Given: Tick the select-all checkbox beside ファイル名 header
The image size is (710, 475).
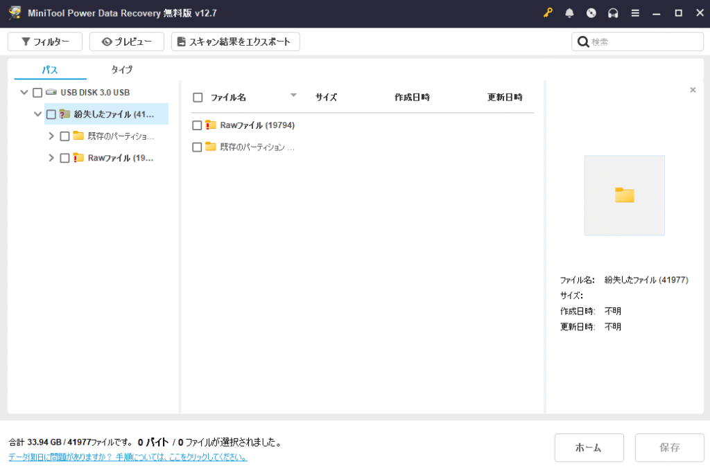Looking at the screenshot, I should 198,98.
